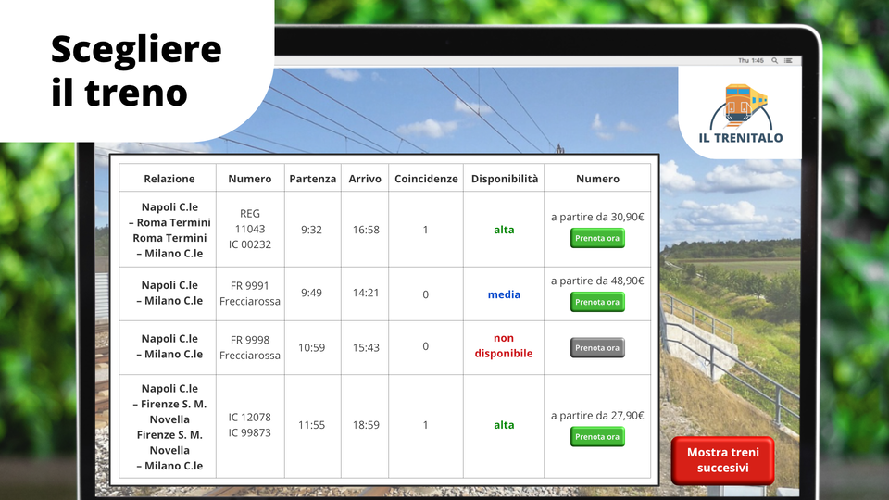Book the 11:55 train via Firenze
Image resolution: width=889 pixels, height=500 pixels.
[x=597, y=437]
